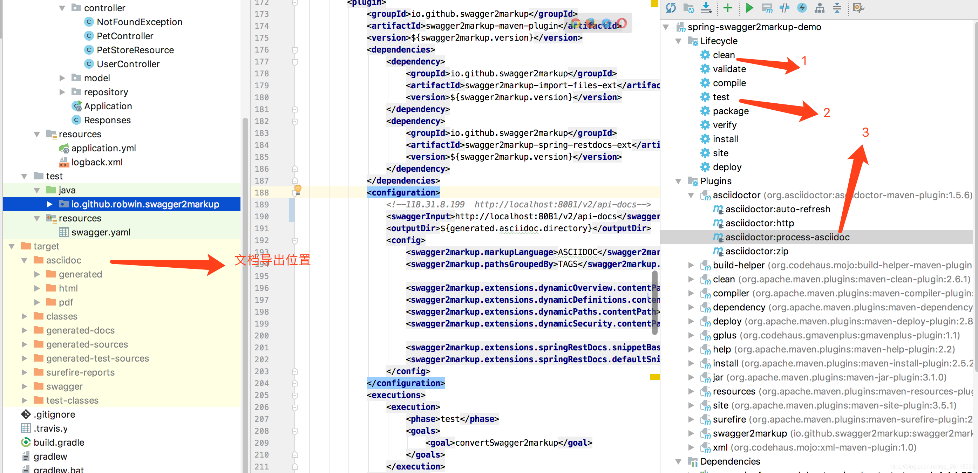Expand the swagger2markup plugin node
This screenshot has height=473, width=978.
pyautogui.click(x=691, y=433)
